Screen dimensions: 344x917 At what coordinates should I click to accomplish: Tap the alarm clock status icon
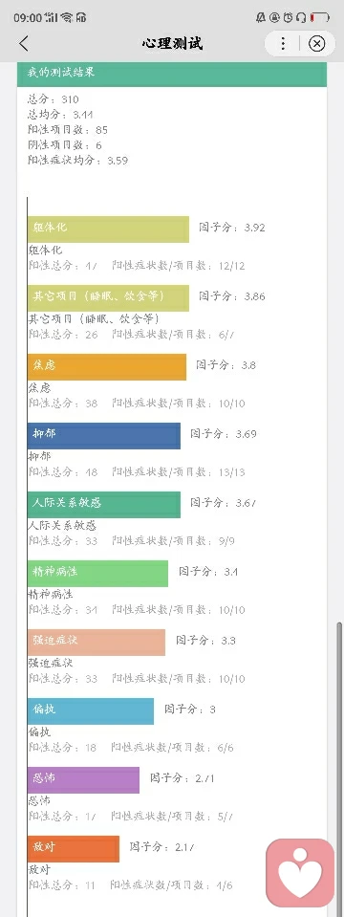(x=289, y=17)
